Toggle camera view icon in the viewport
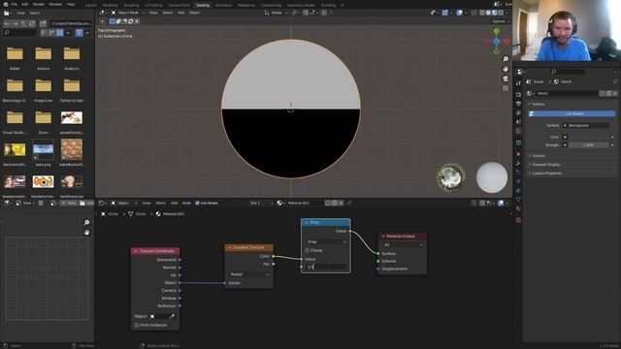 coord(506,79)
